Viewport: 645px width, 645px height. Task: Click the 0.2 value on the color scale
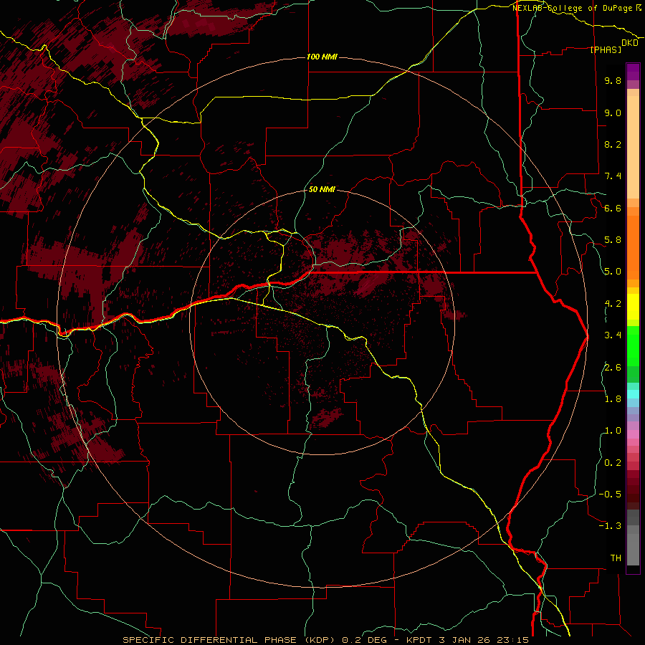(x=613, y=463)
